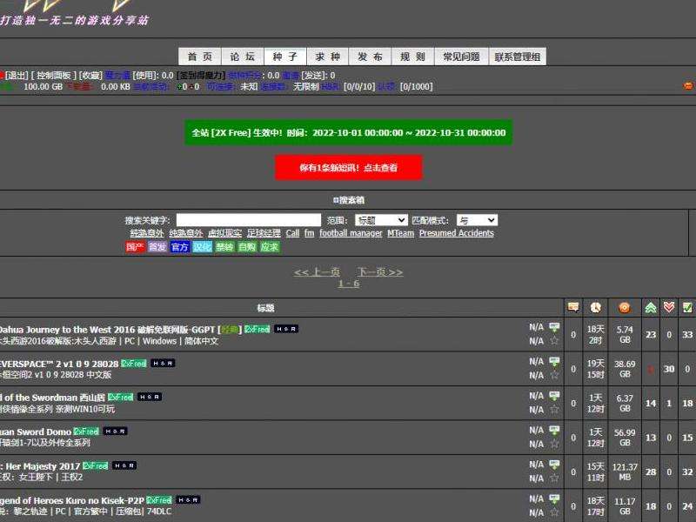Filter by the red 国产 tag
This screenshot has height=522, width=696.
pyautogui.click(x=135, y=247)
